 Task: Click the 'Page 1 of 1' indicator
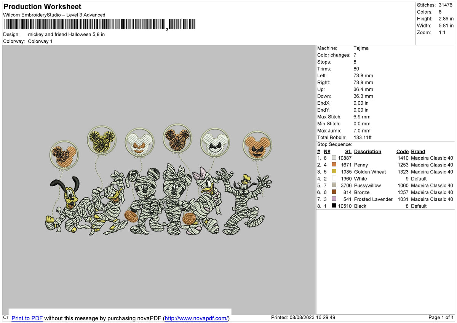(441, 317)
